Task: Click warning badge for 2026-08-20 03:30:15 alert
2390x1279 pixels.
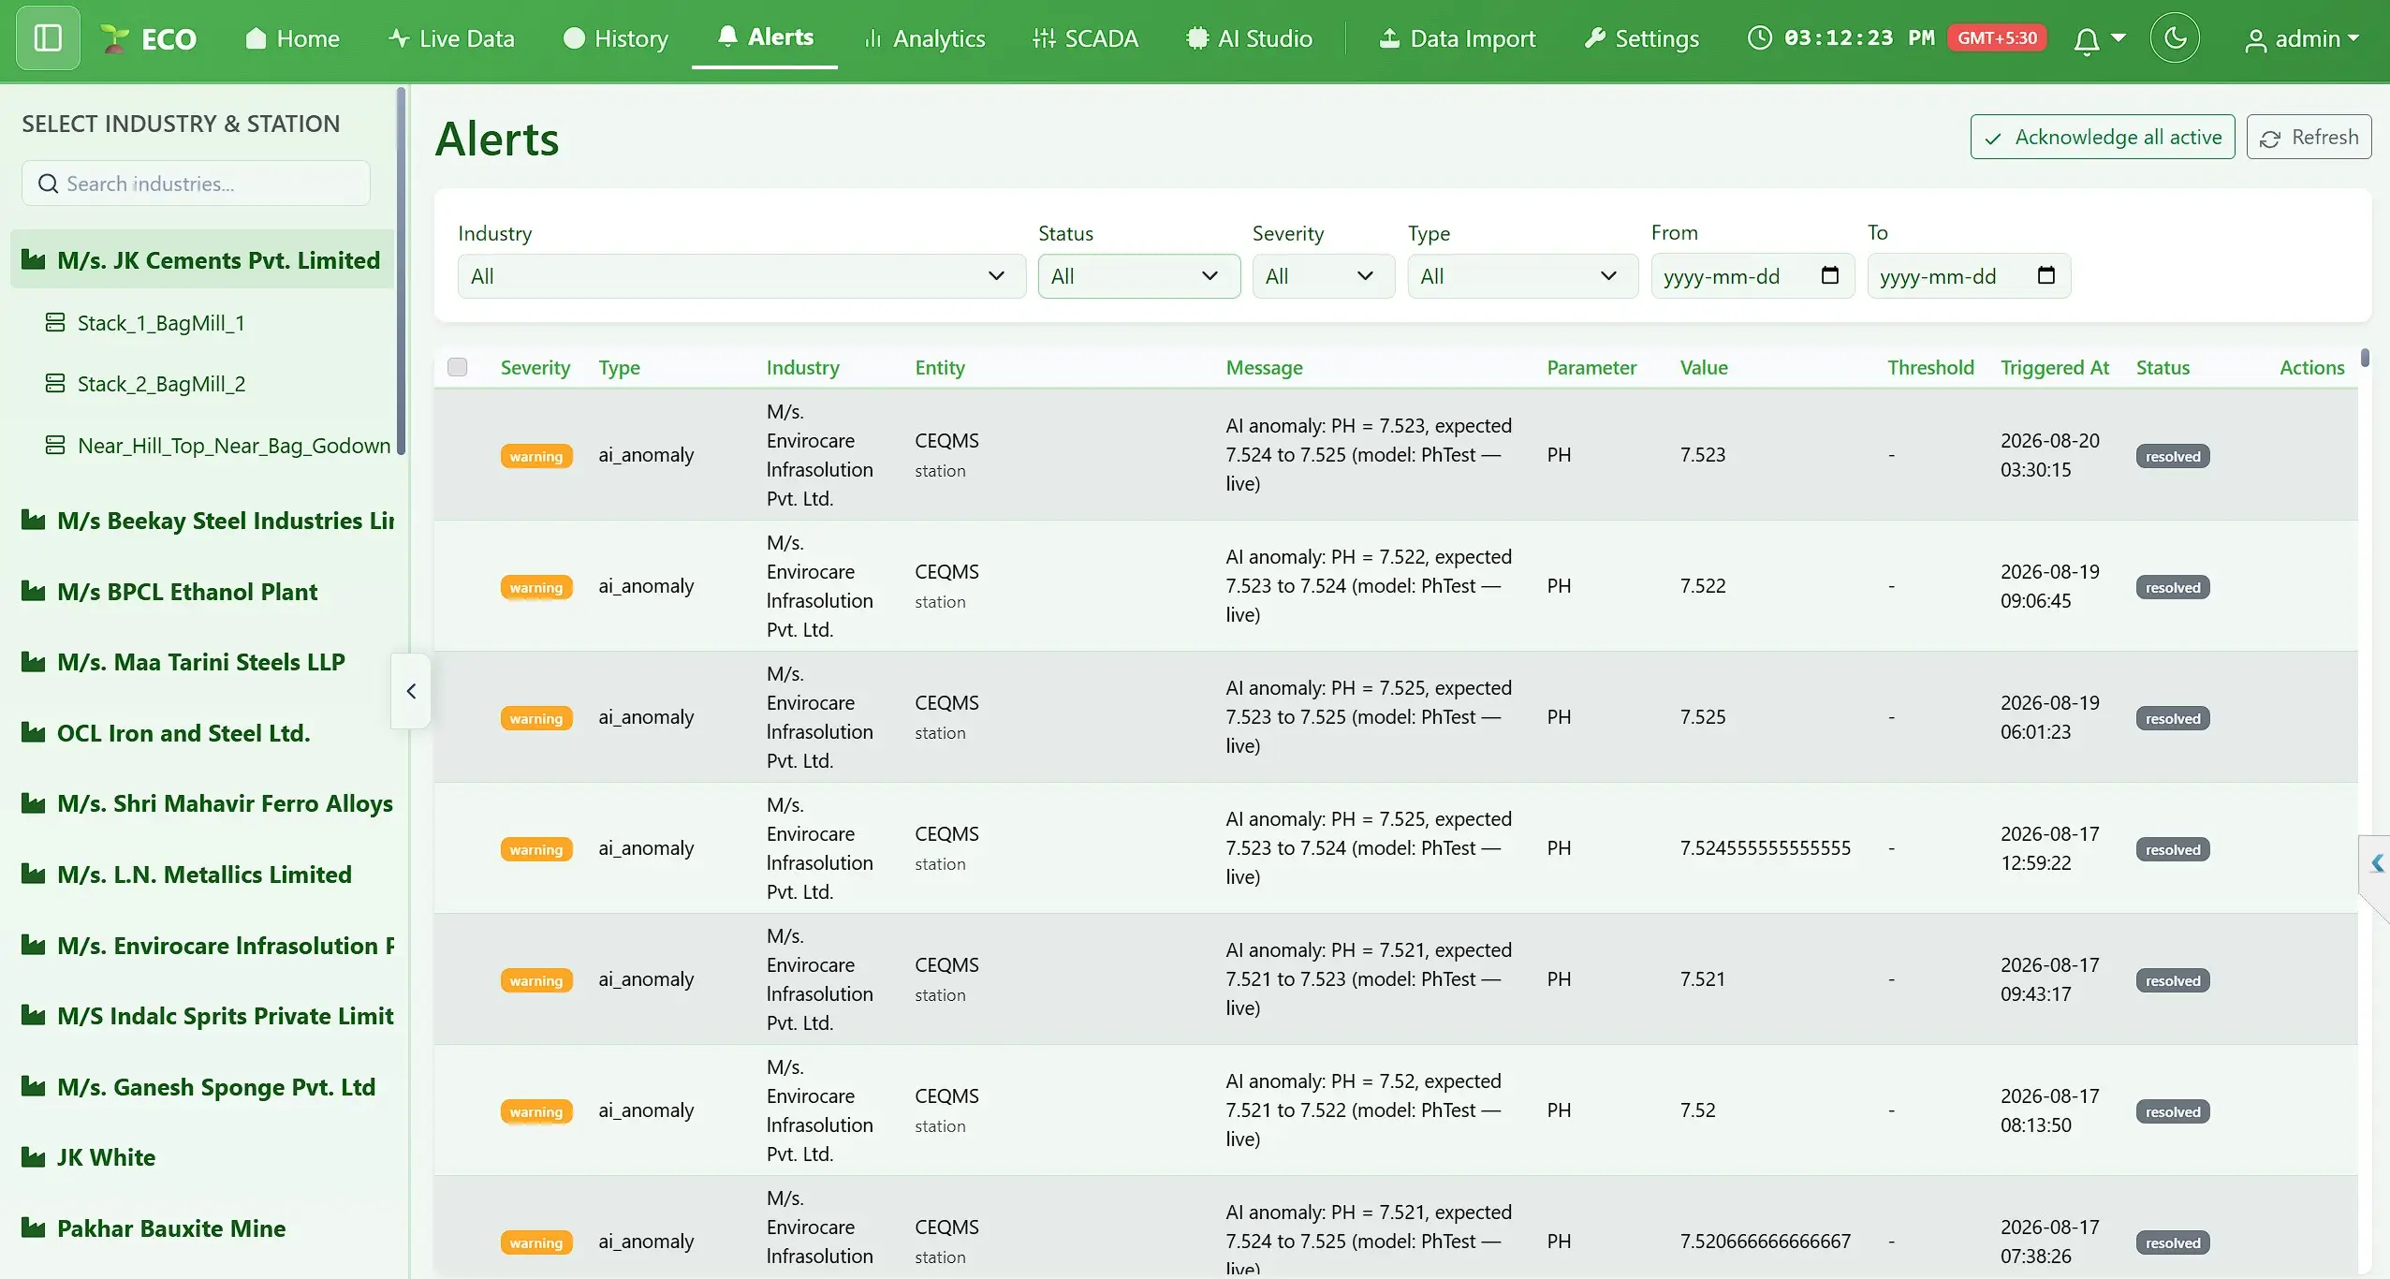Action: pyautogui.click(x=536, y=457)
